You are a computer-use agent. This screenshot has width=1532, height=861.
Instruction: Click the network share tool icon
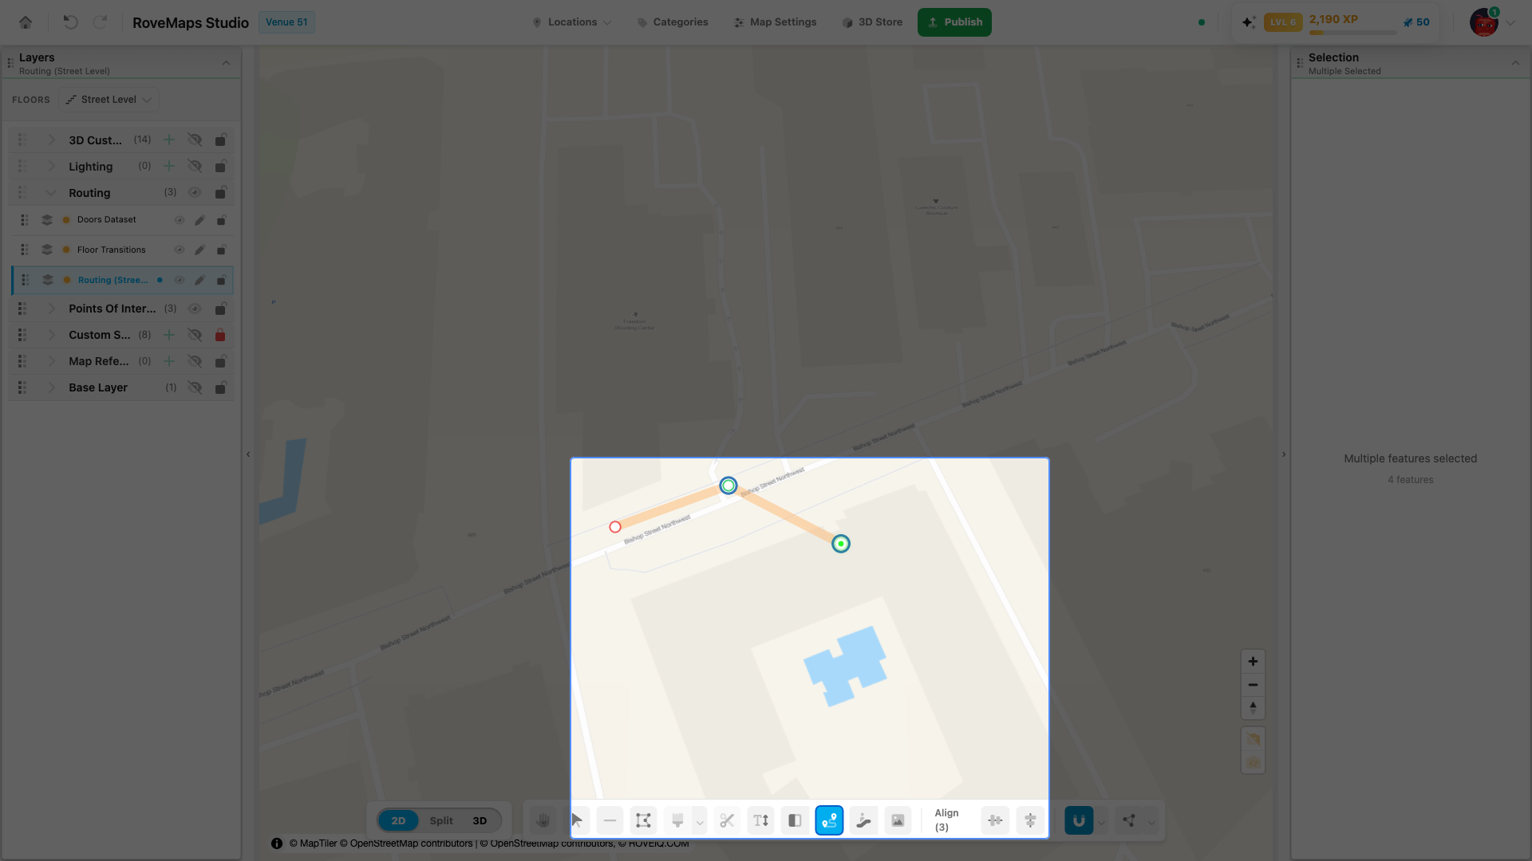click(1128, 820)
